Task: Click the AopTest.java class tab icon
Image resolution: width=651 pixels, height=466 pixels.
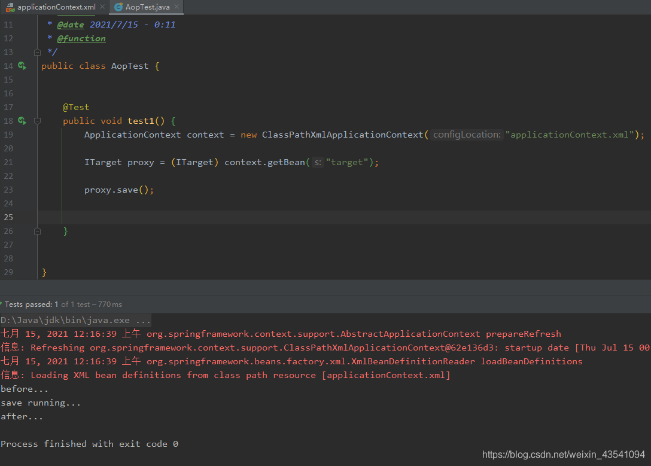Action: tap(118, 7)
